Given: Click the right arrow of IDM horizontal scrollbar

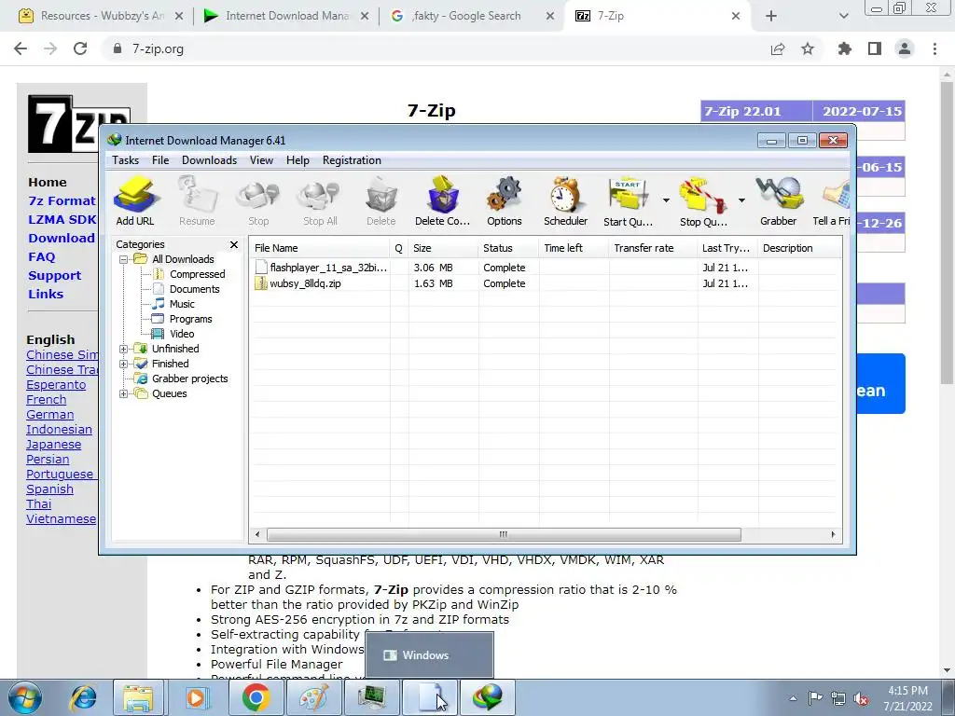Looking at the screenshot, I should 833,534.
